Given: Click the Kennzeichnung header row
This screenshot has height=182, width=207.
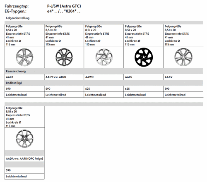Looking at the screenshot, I should tap(104, 71).
